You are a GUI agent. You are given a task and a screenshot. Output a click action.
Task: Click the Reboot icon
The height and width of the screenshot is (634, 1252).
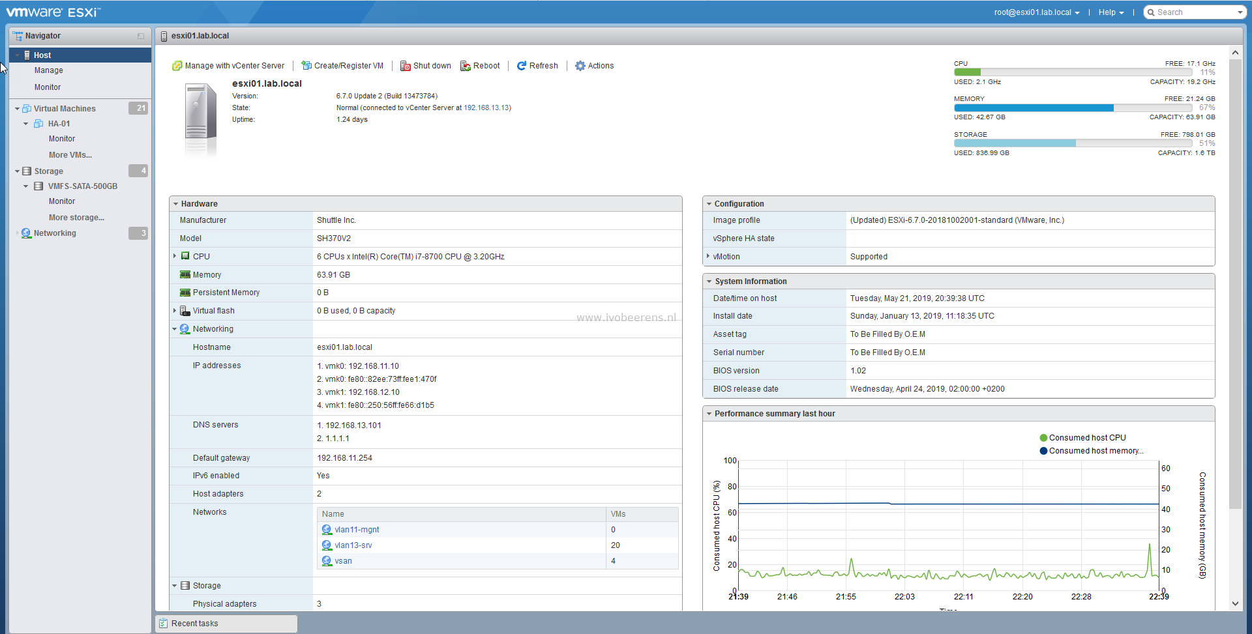(x=466, y=66)
